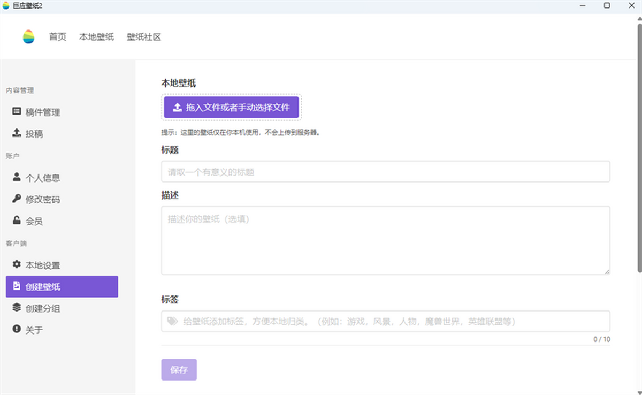Open 壁纸社区 in top navigation
The width and height of the screenshot is (642, 395).
[144, 37]
